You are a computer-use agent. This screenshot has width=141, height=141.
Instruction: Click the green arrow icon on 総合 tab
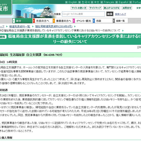(14, 21)
